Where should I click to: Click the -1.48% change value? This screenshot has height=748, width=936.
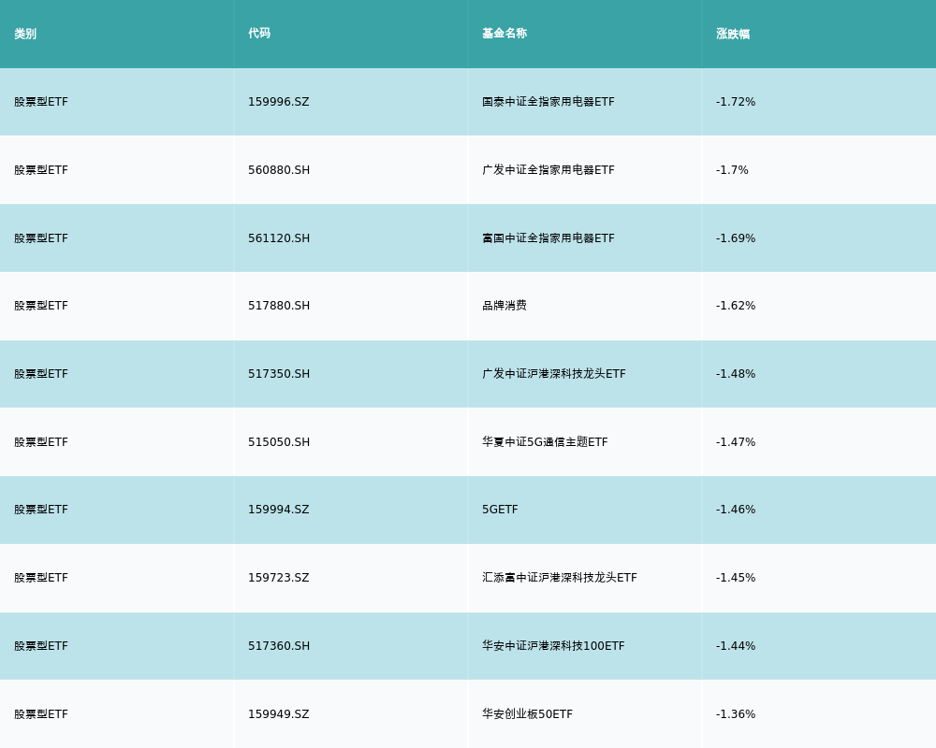[x=736, y=374]
